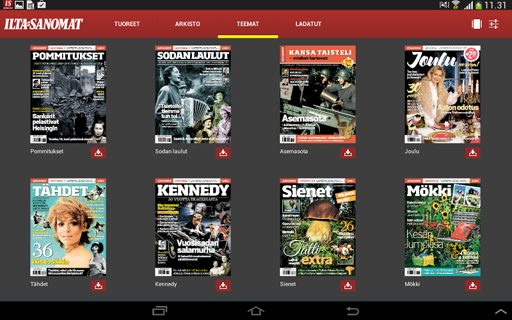The image size is (512, 320).
Task: Select the Teemat tab
Action: pos(248,24)
